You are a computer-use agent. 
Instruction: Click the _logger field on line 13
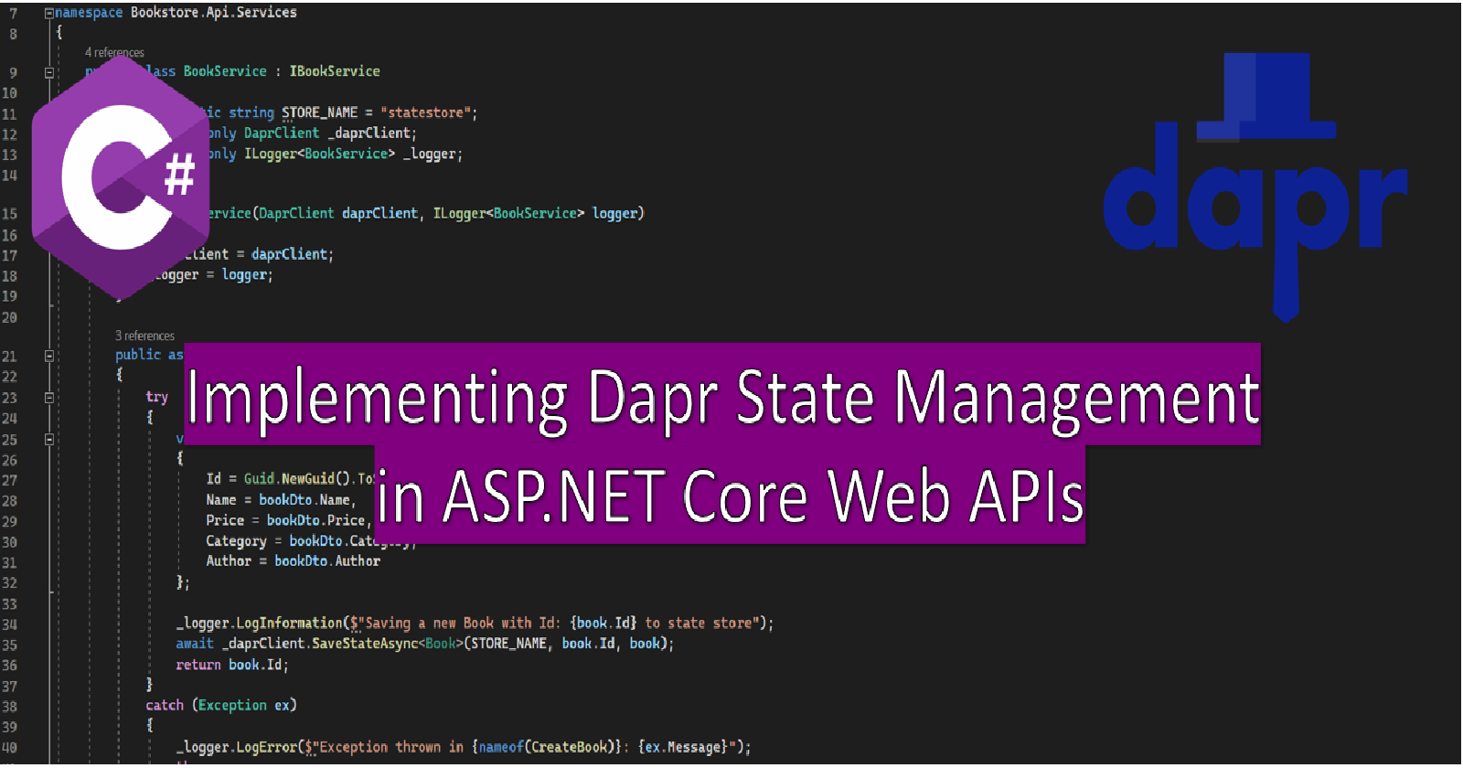(x=430, y=154)
